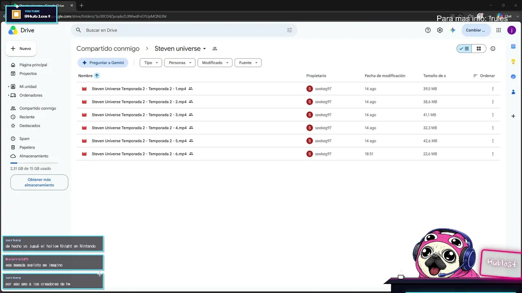Open the Fuente filter dropdown

tap(248, 63)
